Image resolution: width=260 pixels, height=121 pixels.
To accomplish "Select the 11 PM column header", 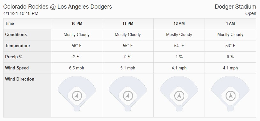I will point(128,24).
